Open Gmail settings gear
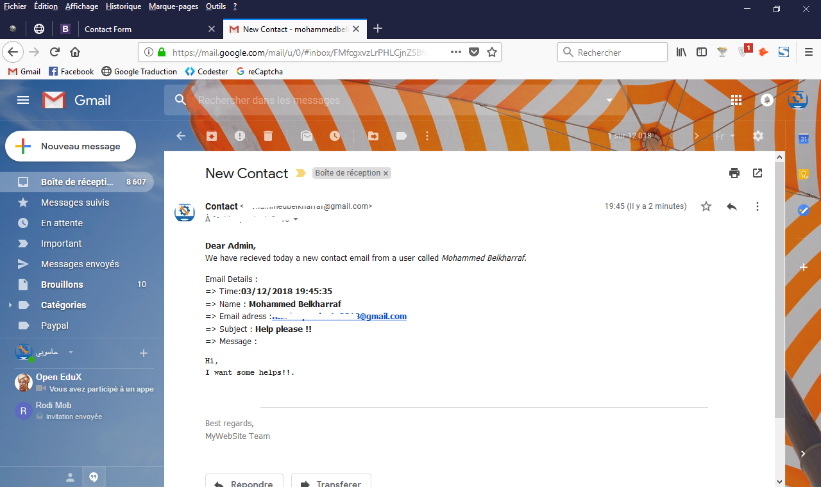Image resolution: width=821 pixels, height=487 pixels. [758, 136]
